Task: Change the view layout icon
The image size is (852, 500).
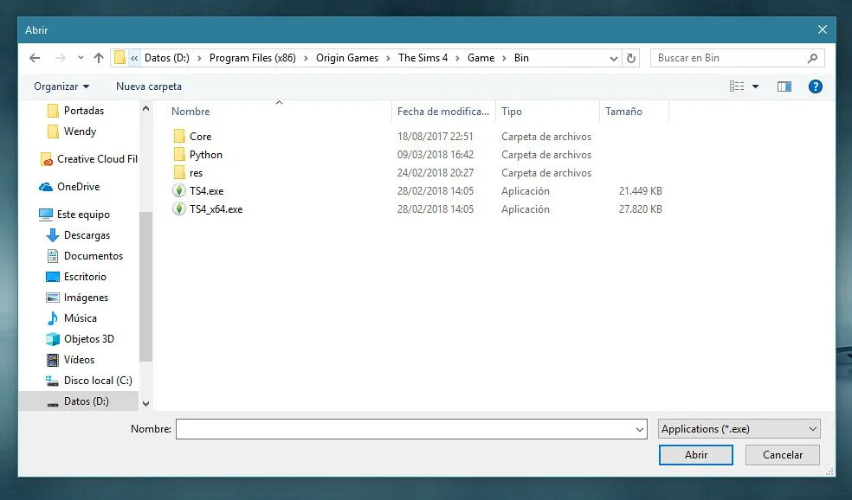Action: coord(737,87)
